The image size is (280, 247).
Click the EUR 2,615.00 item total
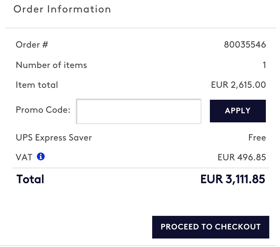[x=238, y=85]
